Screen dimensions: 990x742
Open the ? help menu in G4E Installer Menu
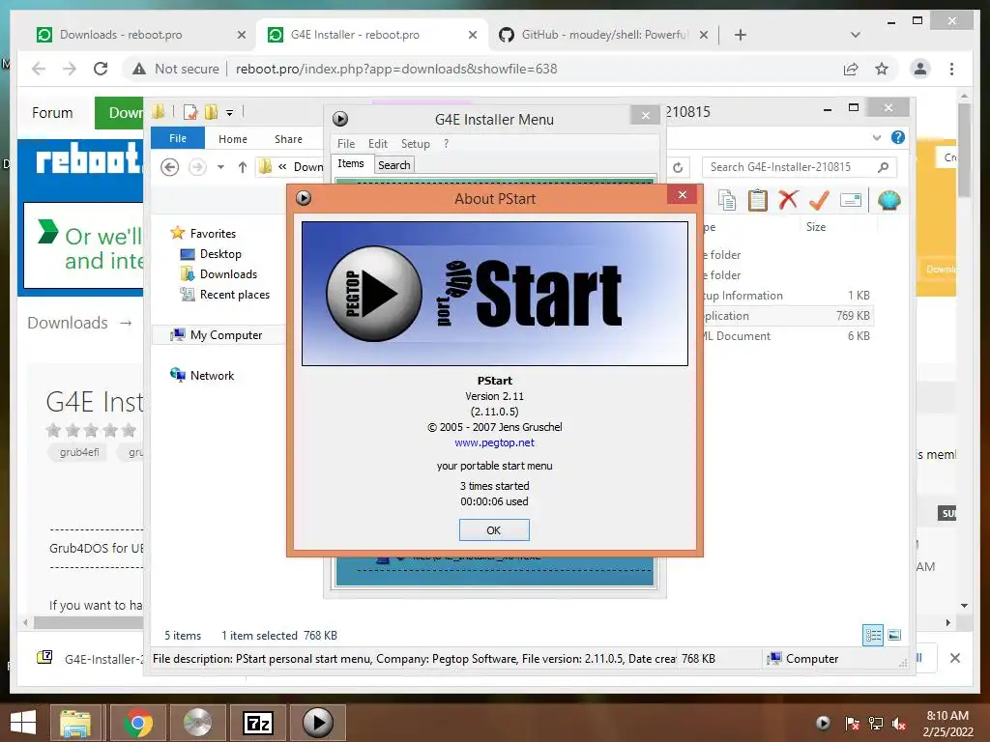coord(446,144)
